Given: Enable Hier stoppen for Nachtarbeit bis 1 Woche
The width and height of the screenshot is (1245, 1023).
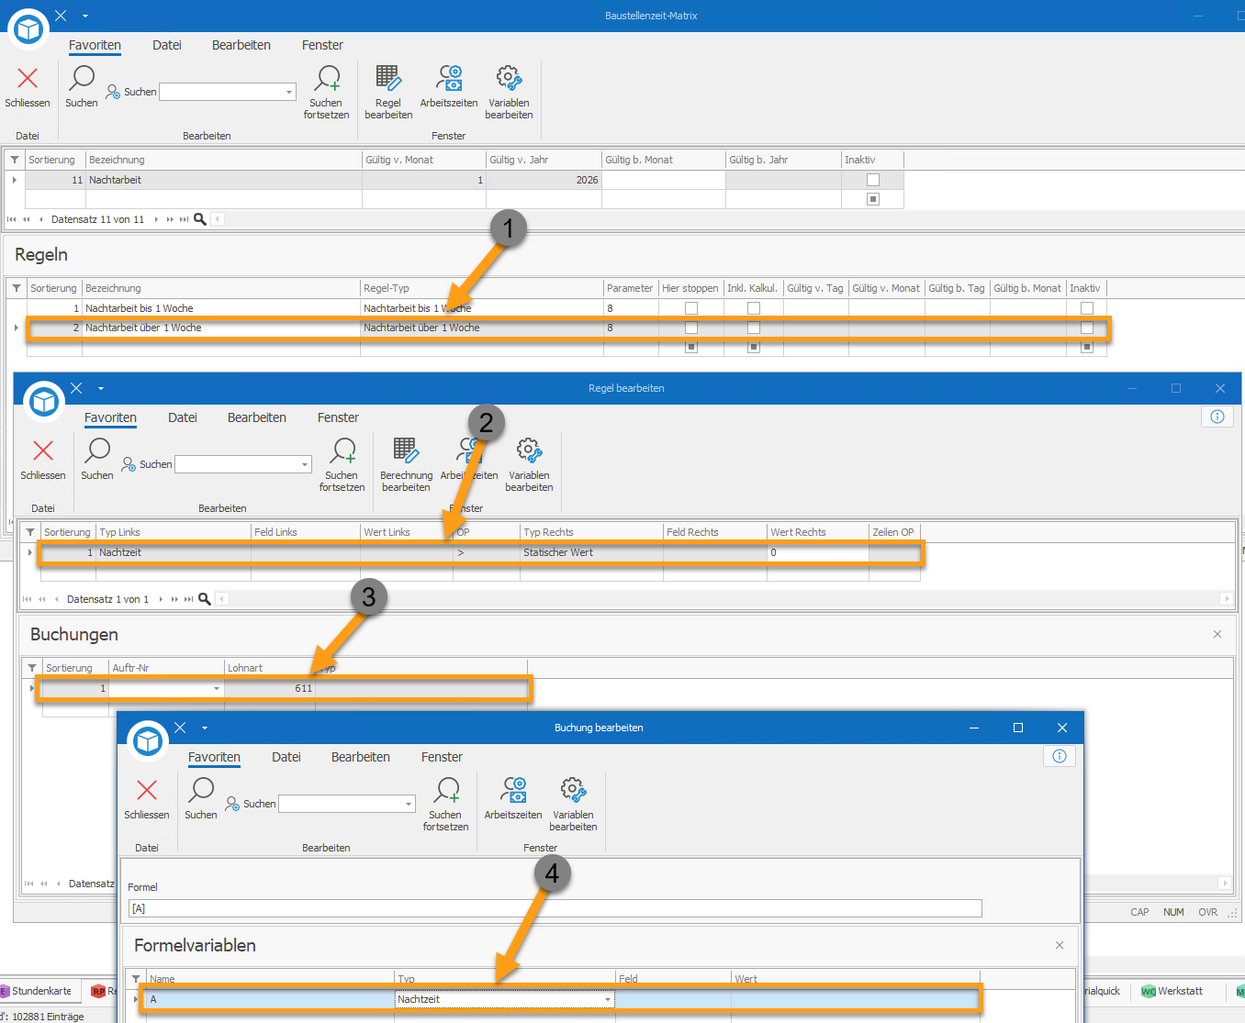Looking at the screenshot, I should pos(691,308).
